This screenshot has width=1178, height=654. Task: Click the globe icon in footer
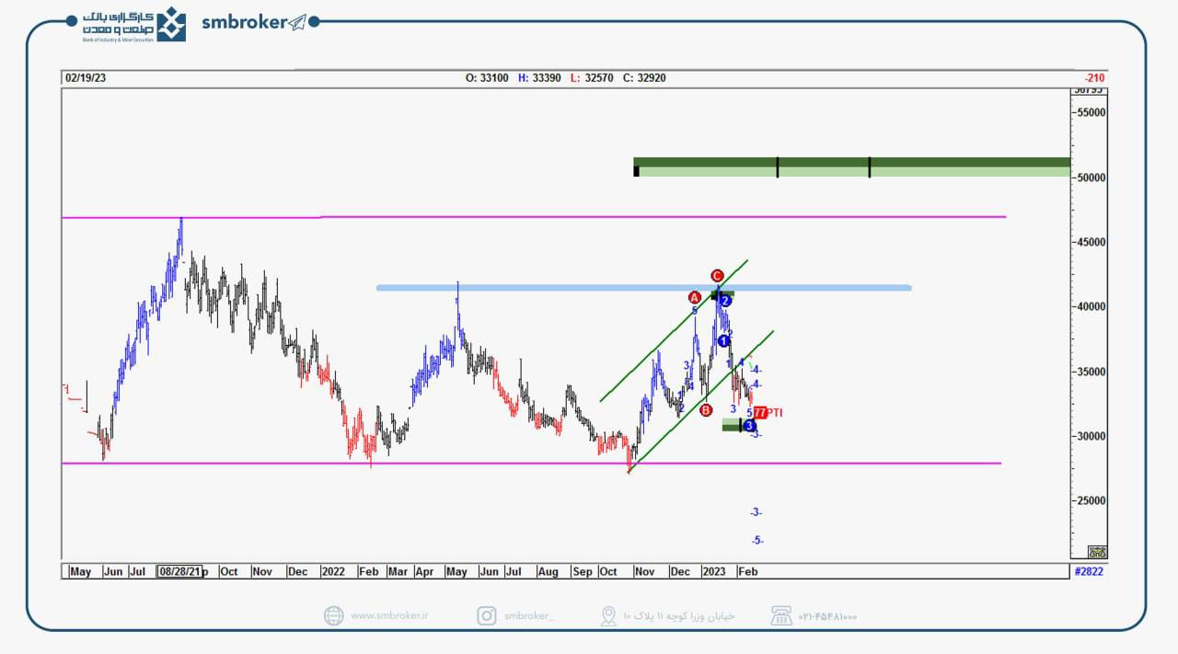[x=333, y=615]
